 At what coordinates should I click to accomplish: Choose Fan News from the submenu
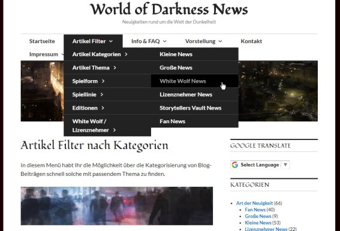pos(195,121)
